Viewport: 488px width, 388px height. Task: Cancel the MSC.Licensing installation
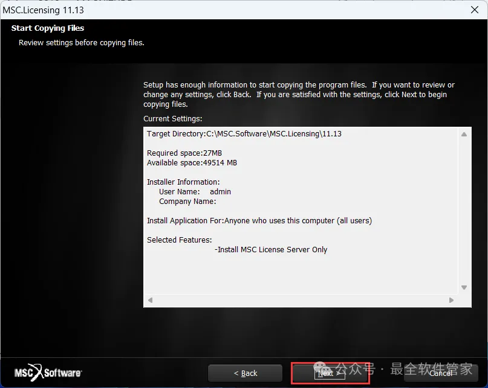click(x=441, y=373)
